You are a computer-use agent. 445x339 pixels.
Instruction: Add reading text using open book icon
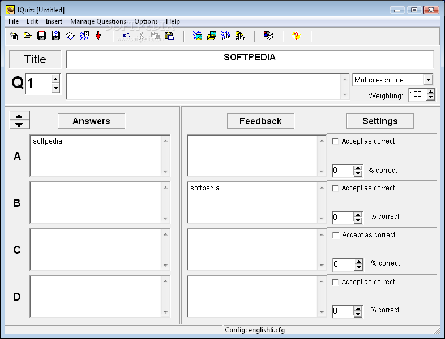coord(70,36)
